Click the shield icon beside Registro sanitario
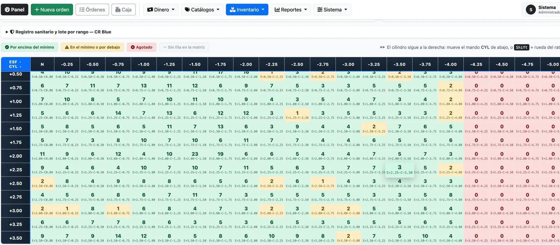 pyautogui.click(x=12, y=32)
